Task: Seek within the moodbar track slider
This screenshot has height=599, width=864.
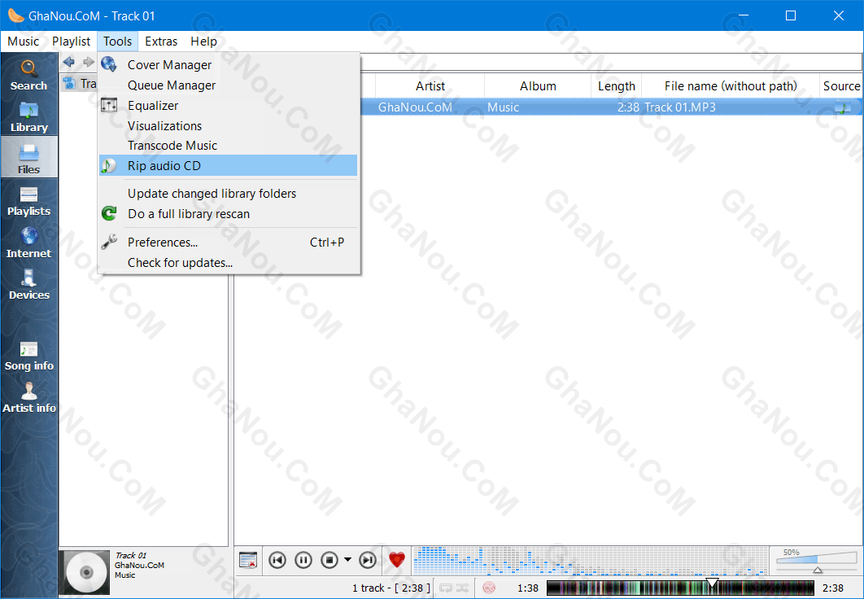Action: point(680,588)
